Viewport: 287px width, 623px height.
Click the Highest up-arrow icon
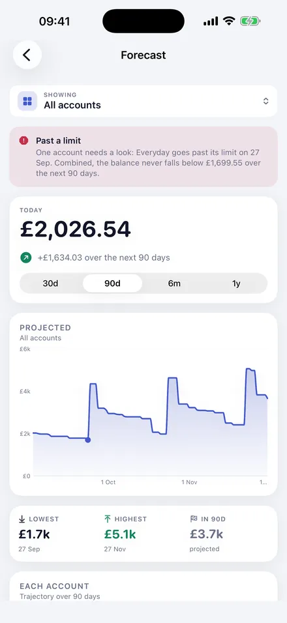(108, 519)
